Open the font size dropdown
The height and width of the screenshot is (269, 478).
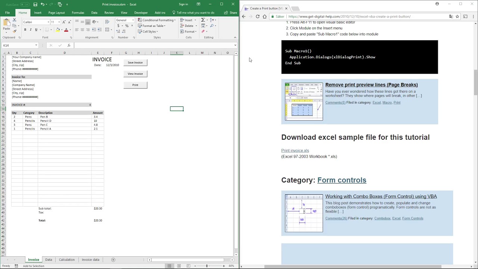coord(59,22)
